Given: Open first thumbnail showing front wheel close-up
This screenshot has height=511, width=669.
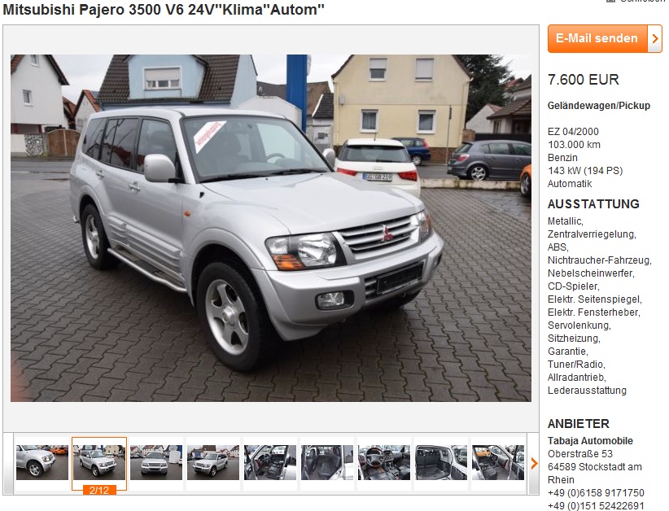Looking at the screenshot, I should pos(42,462).
